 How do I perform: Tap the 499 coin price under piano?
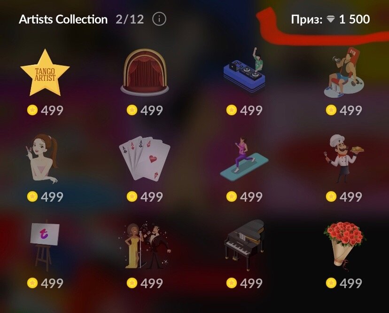[x=244, y=283]
